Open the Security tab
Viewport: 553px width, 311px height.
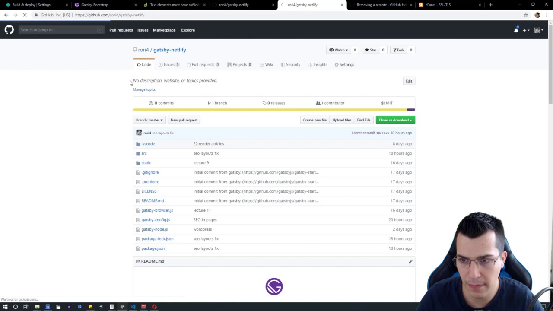point(290,65)
